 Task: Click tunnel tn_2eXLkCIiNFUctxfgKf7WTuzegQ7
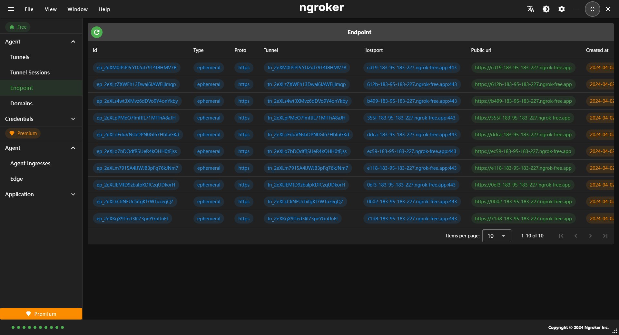[305, 202]
